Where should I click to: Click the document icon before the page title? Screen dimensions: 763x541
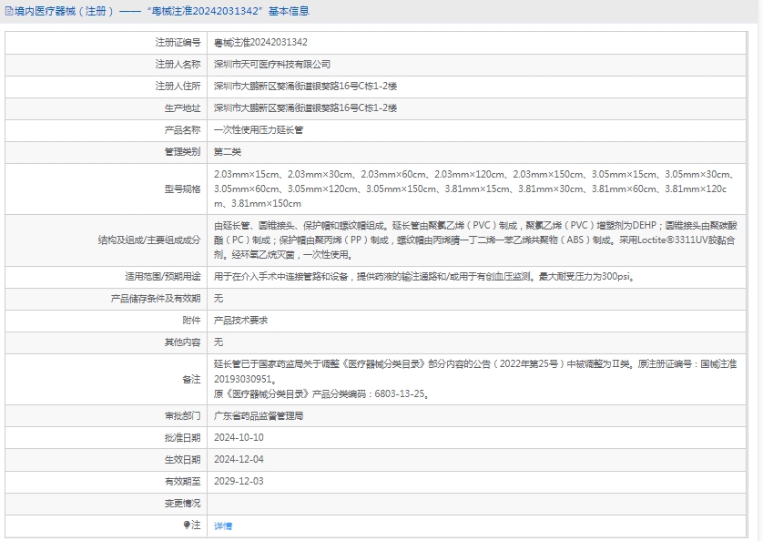(x=8, y=12)
